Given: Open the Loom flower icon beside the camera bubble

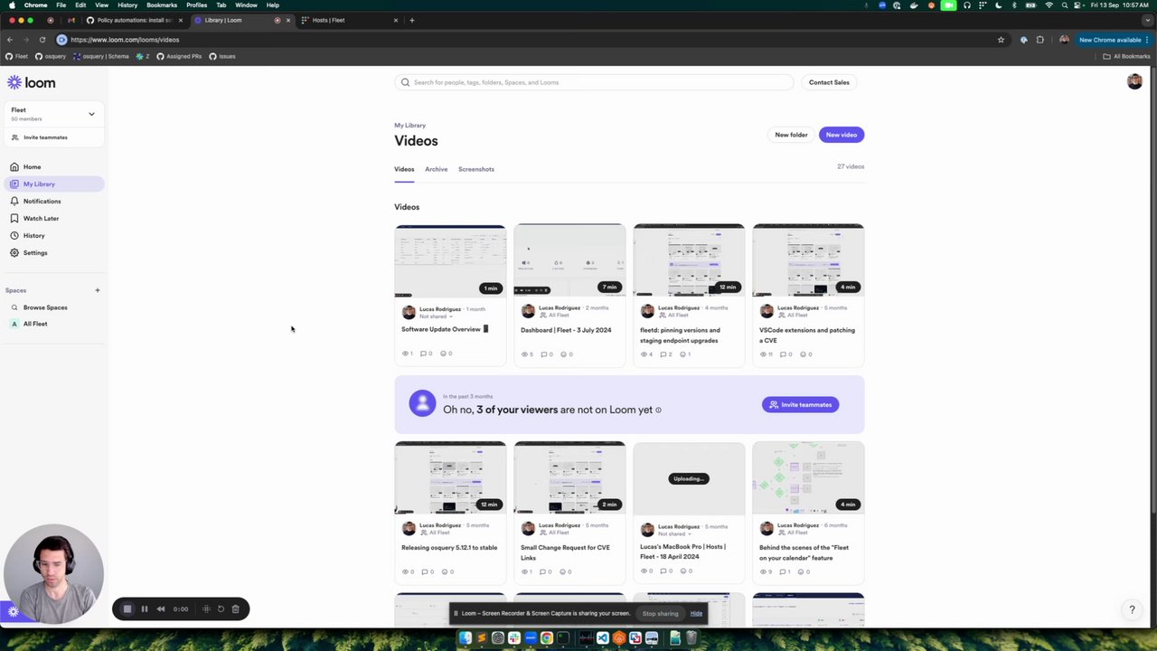Looking at the screenshot, I should [x=13, y=611].
